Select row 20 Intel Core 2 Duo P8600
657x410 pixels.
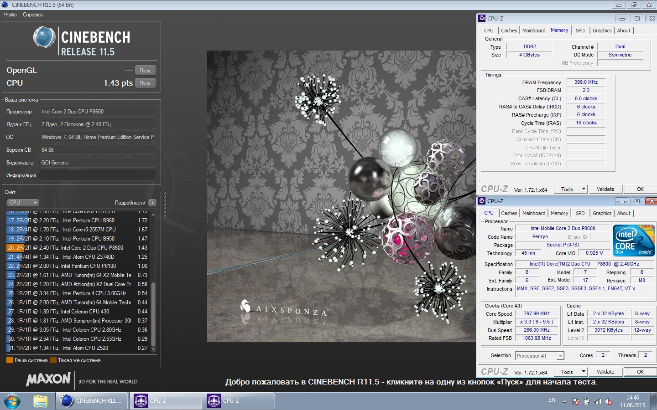tap(78, 248)
